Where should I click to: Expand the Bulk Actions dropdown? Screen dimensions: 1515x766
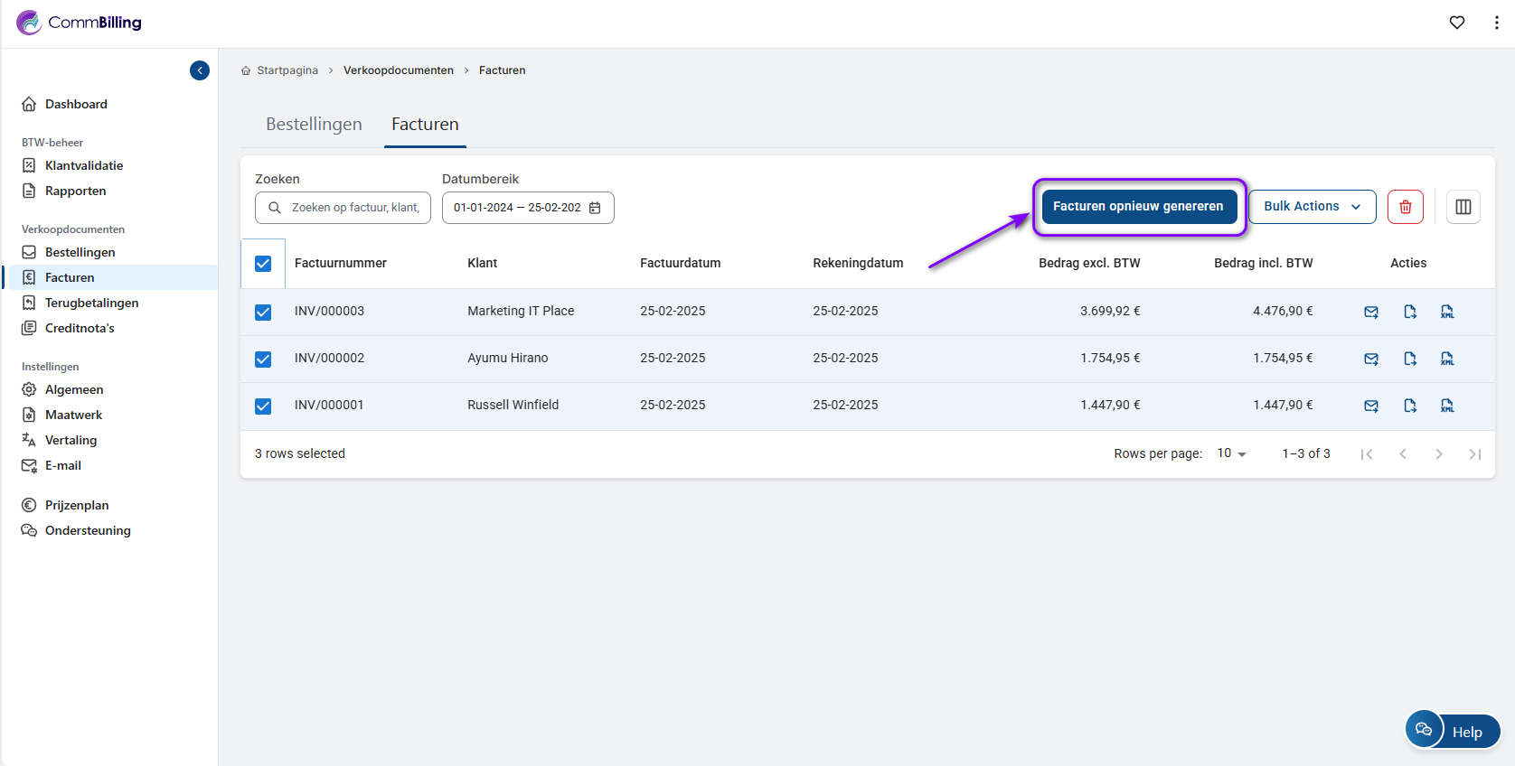(1312, 207)
